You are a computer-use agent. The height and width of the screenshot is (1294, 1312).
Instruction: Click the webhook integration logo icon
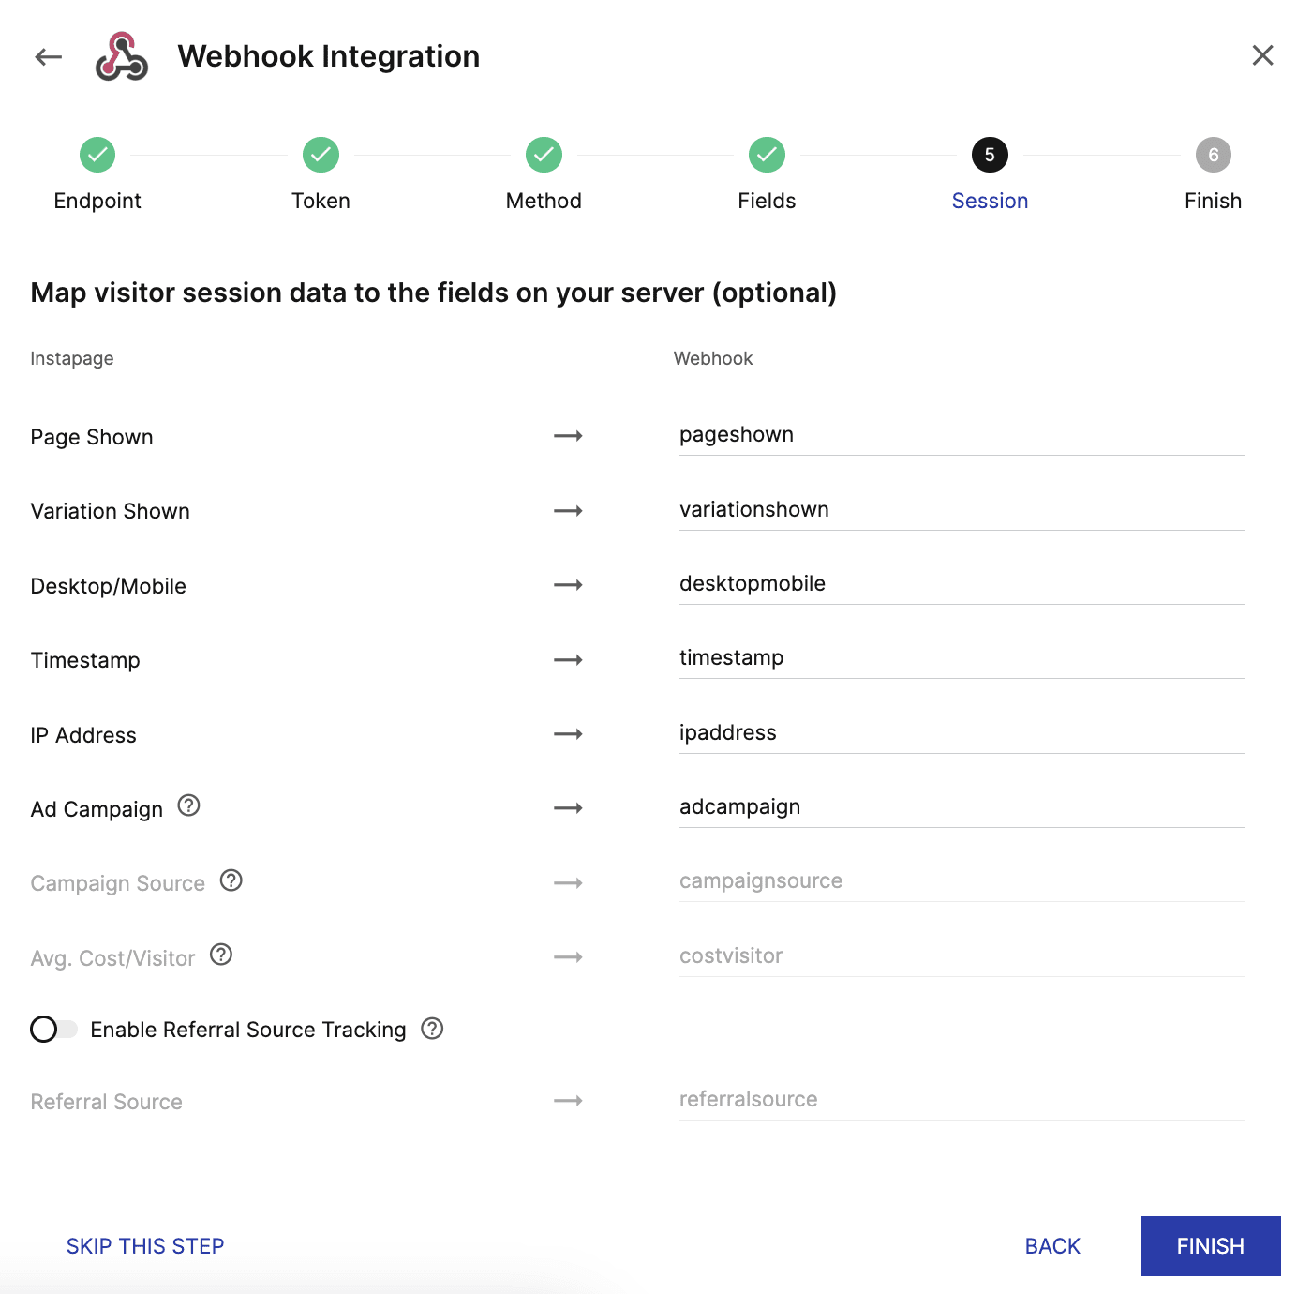tap(121, 56)
